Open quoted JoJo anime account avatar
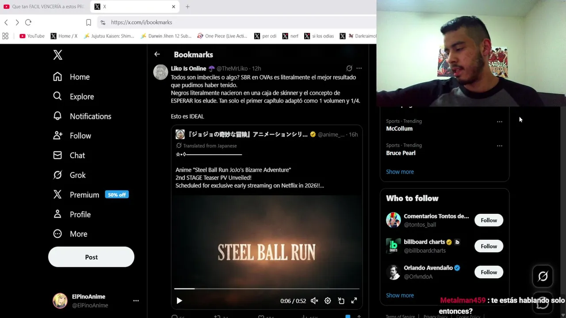The image size is (566, 318). coord(180,134)
